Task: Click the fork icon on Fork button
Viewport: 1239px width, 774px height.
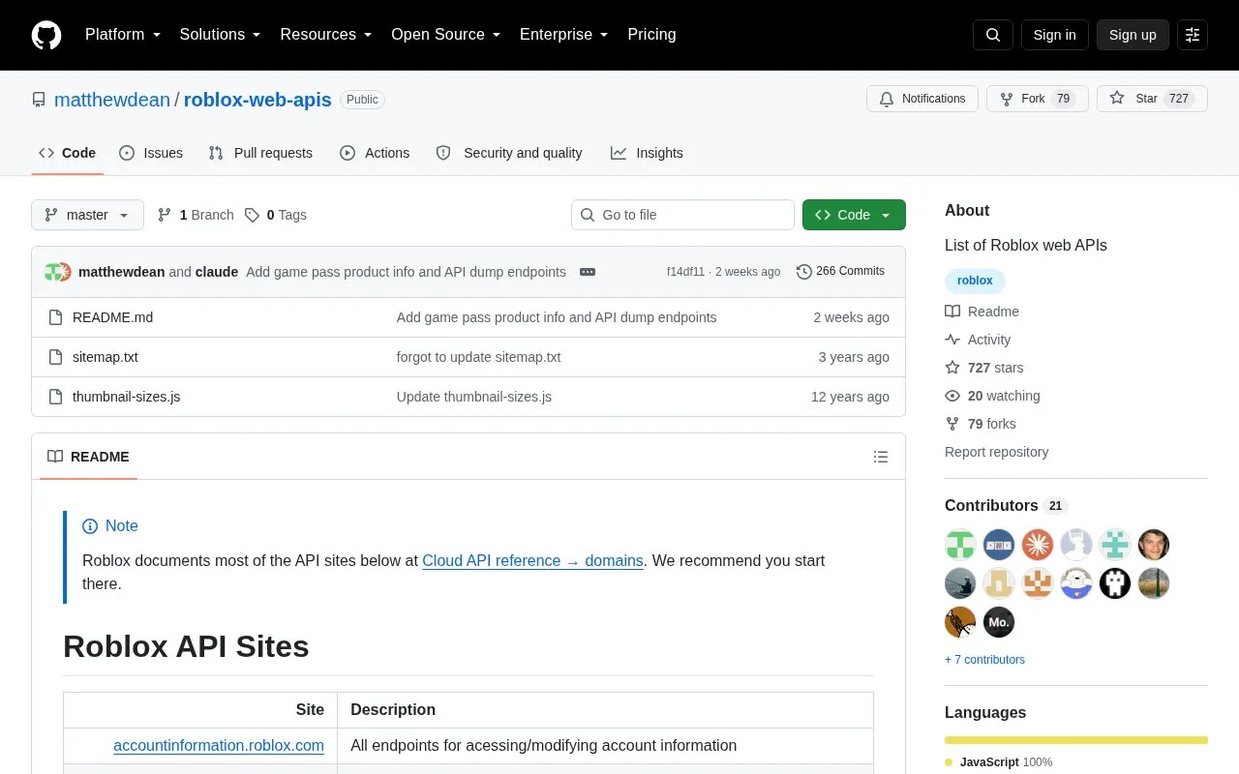Action: (x=1007, y=99)
